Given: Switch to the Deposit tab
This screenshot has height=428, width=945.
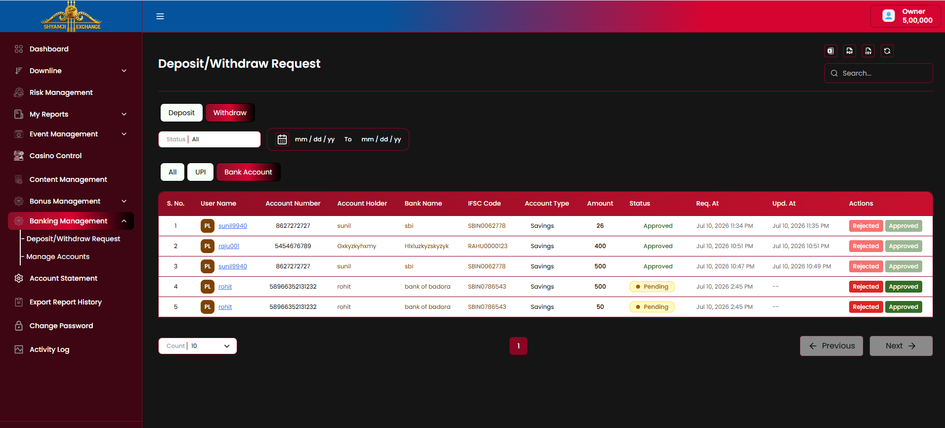Looking at the screenshot, I should pyautogui.click(x=181, y=113).
